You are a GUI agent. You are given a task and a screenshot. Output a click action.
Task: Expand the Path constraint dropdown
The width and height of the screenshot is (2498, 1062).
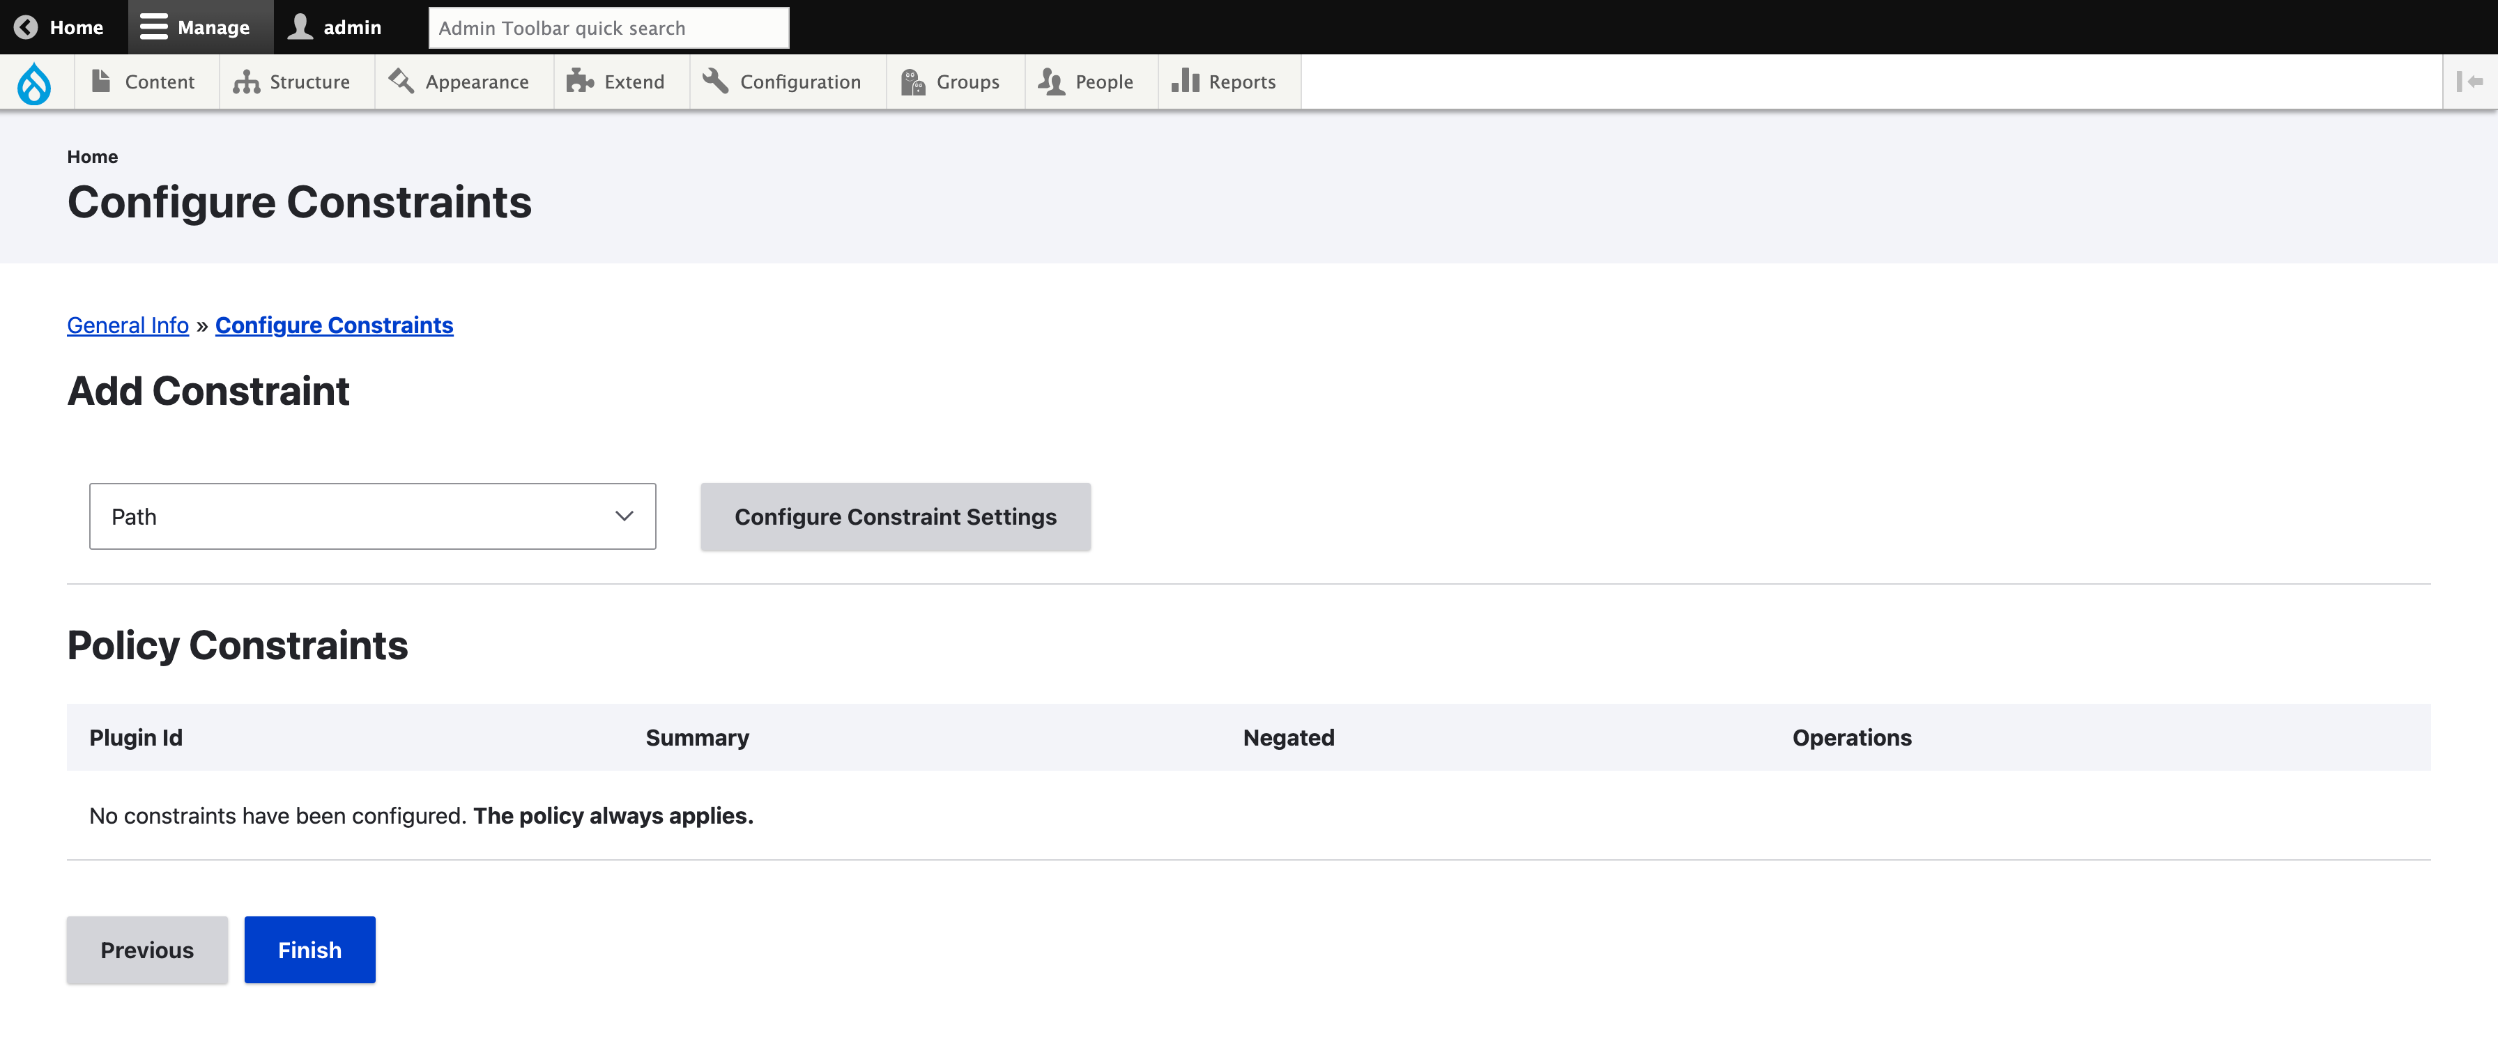click(x=373, y=516)
